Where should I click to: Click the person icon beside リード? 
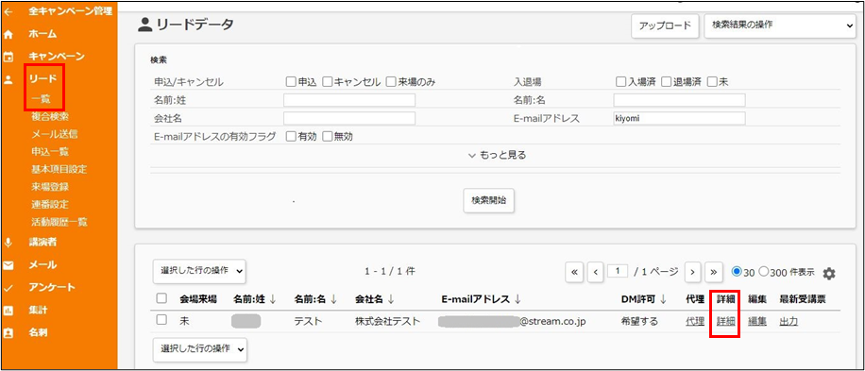click(x=8, y=79)
